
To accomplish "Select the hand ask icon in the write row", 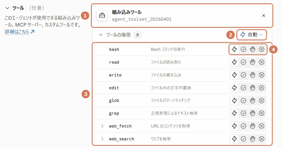I will pyautogui.click(x=253, y=75).
